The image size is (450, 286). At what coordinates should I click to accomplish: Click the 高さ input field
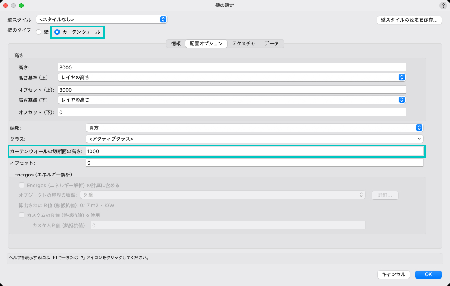232,67
